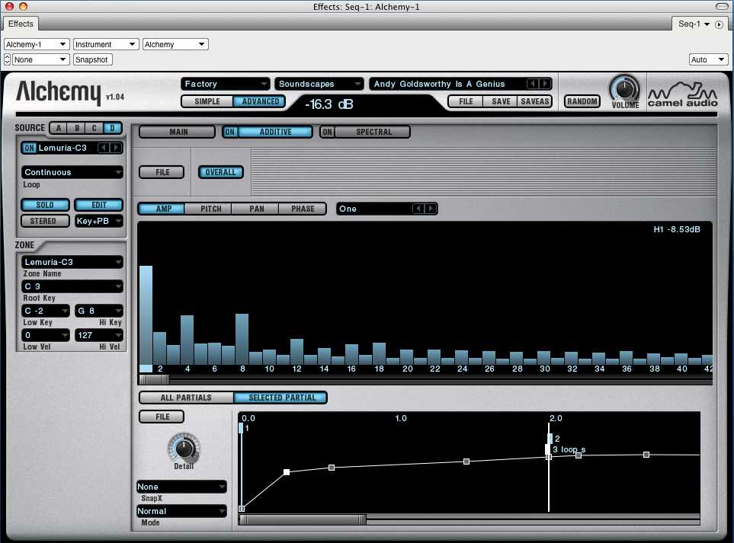Toggle Lemuria-C3 source ON switch
Viewport: 734px width, 543px height.
click(x=29, y=148)
